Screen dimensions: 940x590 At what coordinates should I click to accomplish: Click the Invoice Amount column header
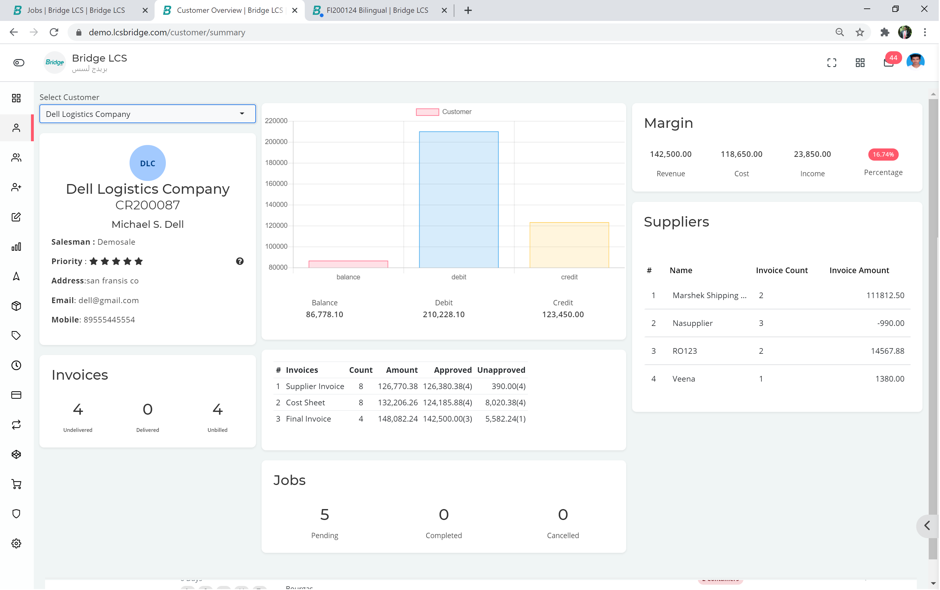pos(859,271)
